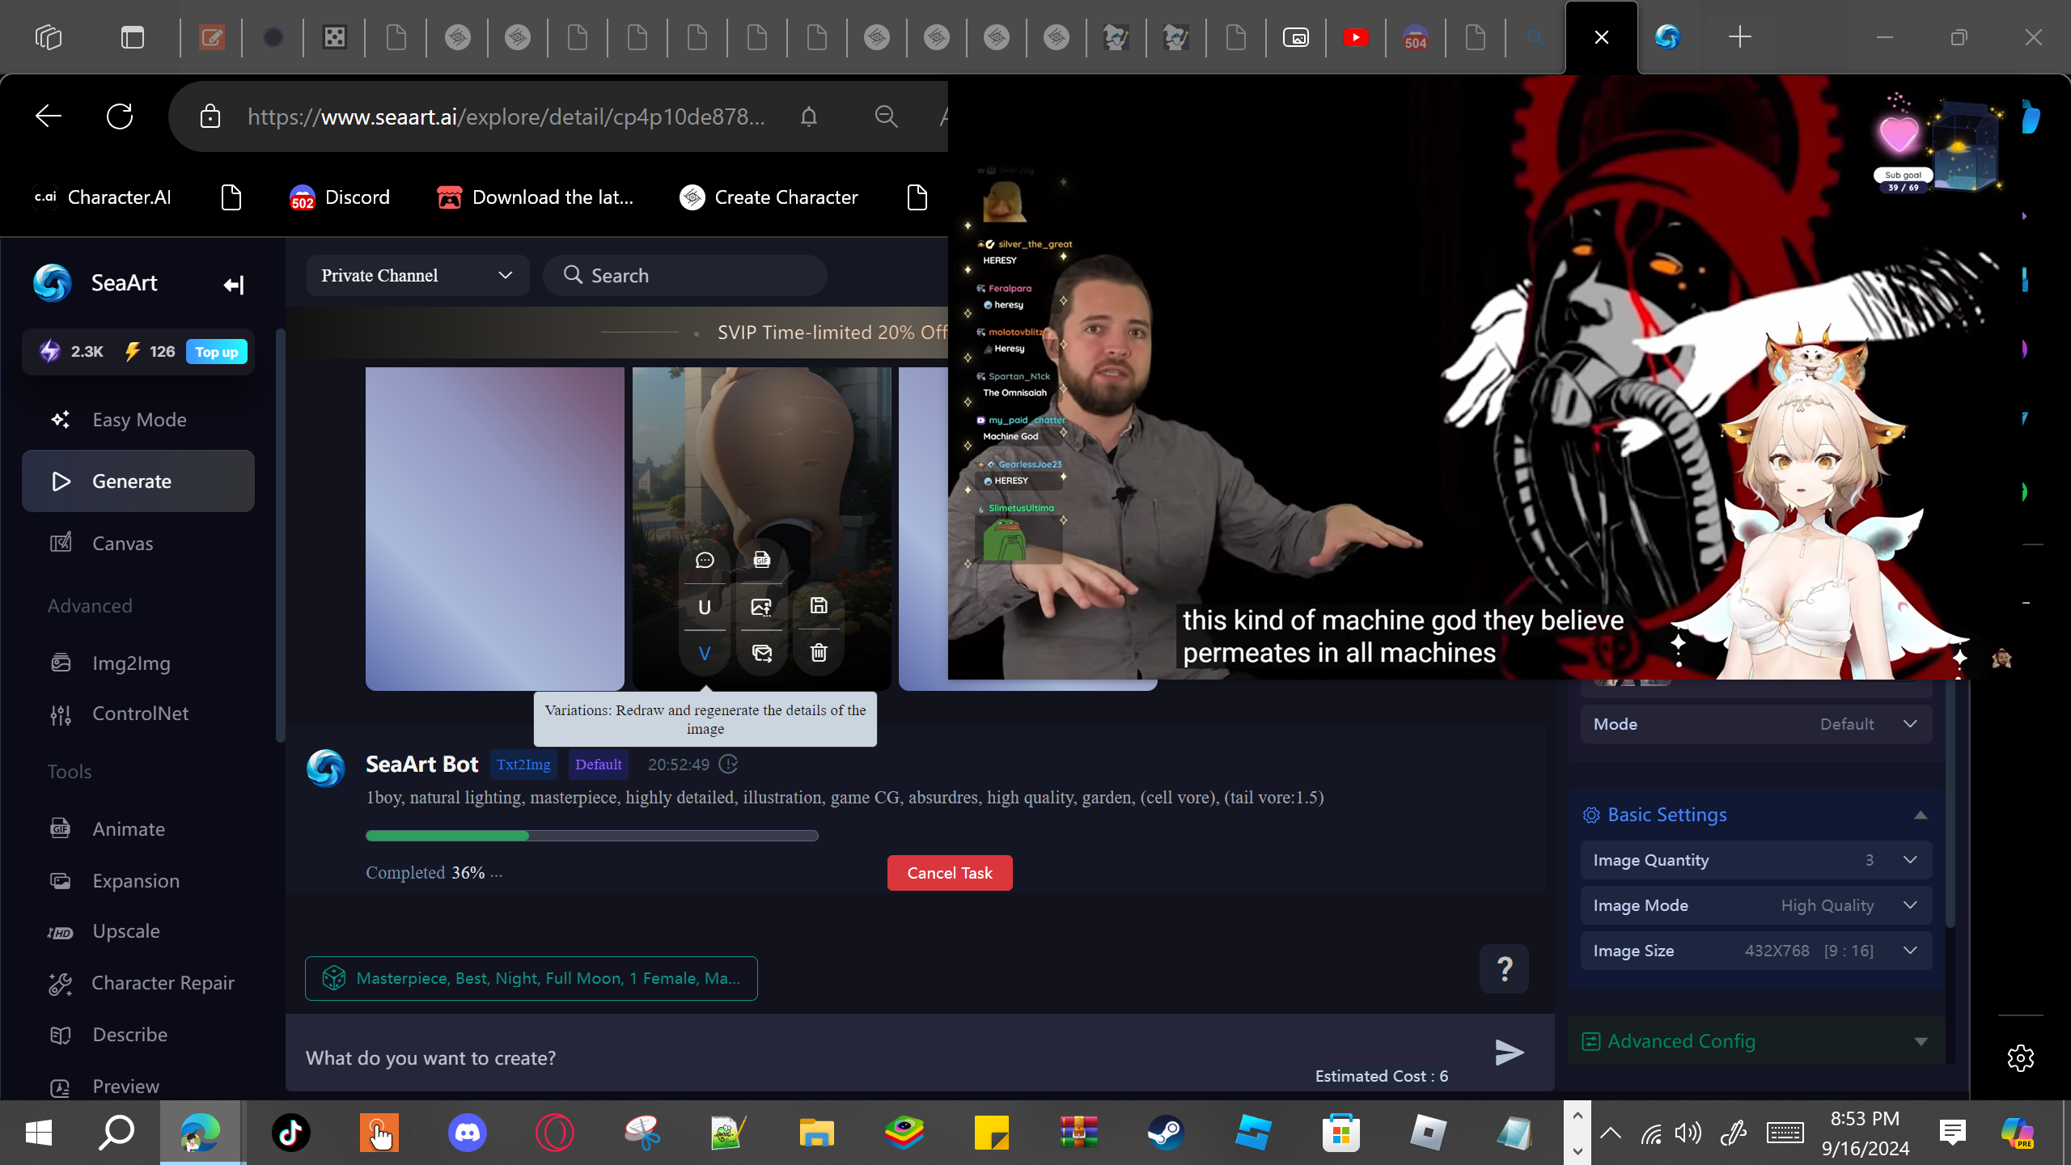The image size is (2071, 1165).
Task: Click the image-to-image picture icon on the image
Action: tap(761, 607)
